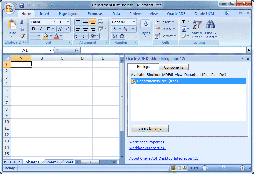The width and height of the screenshot is (254, 174).
Task: Expand the formula bar
Action: (249, 50)
